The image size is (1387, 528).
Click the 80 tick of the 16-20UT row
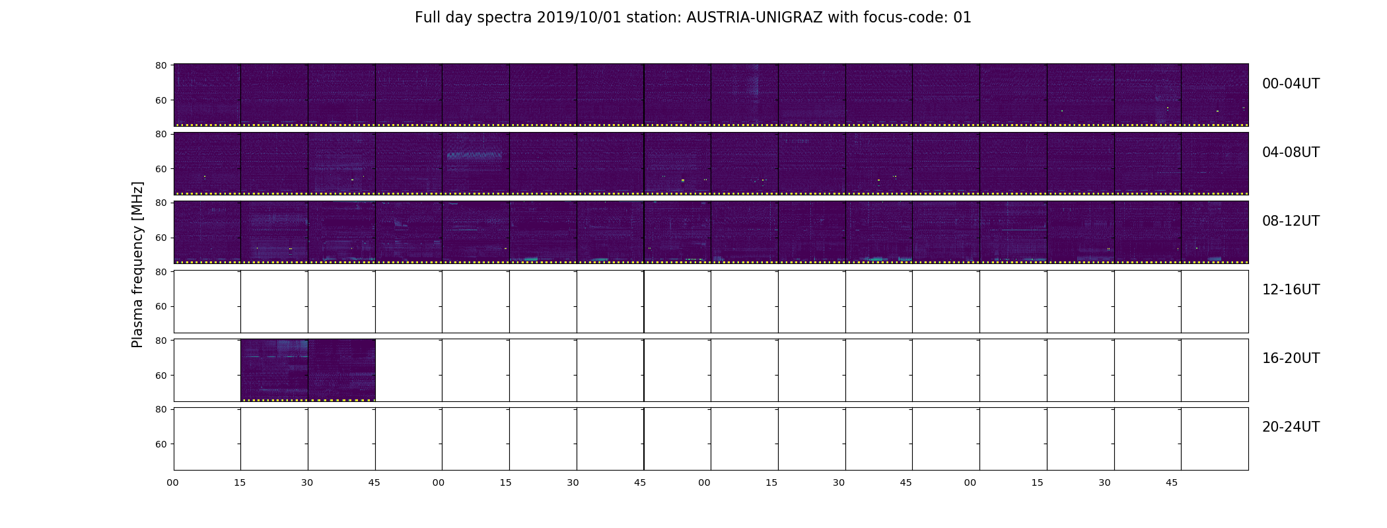click(160, 341)
